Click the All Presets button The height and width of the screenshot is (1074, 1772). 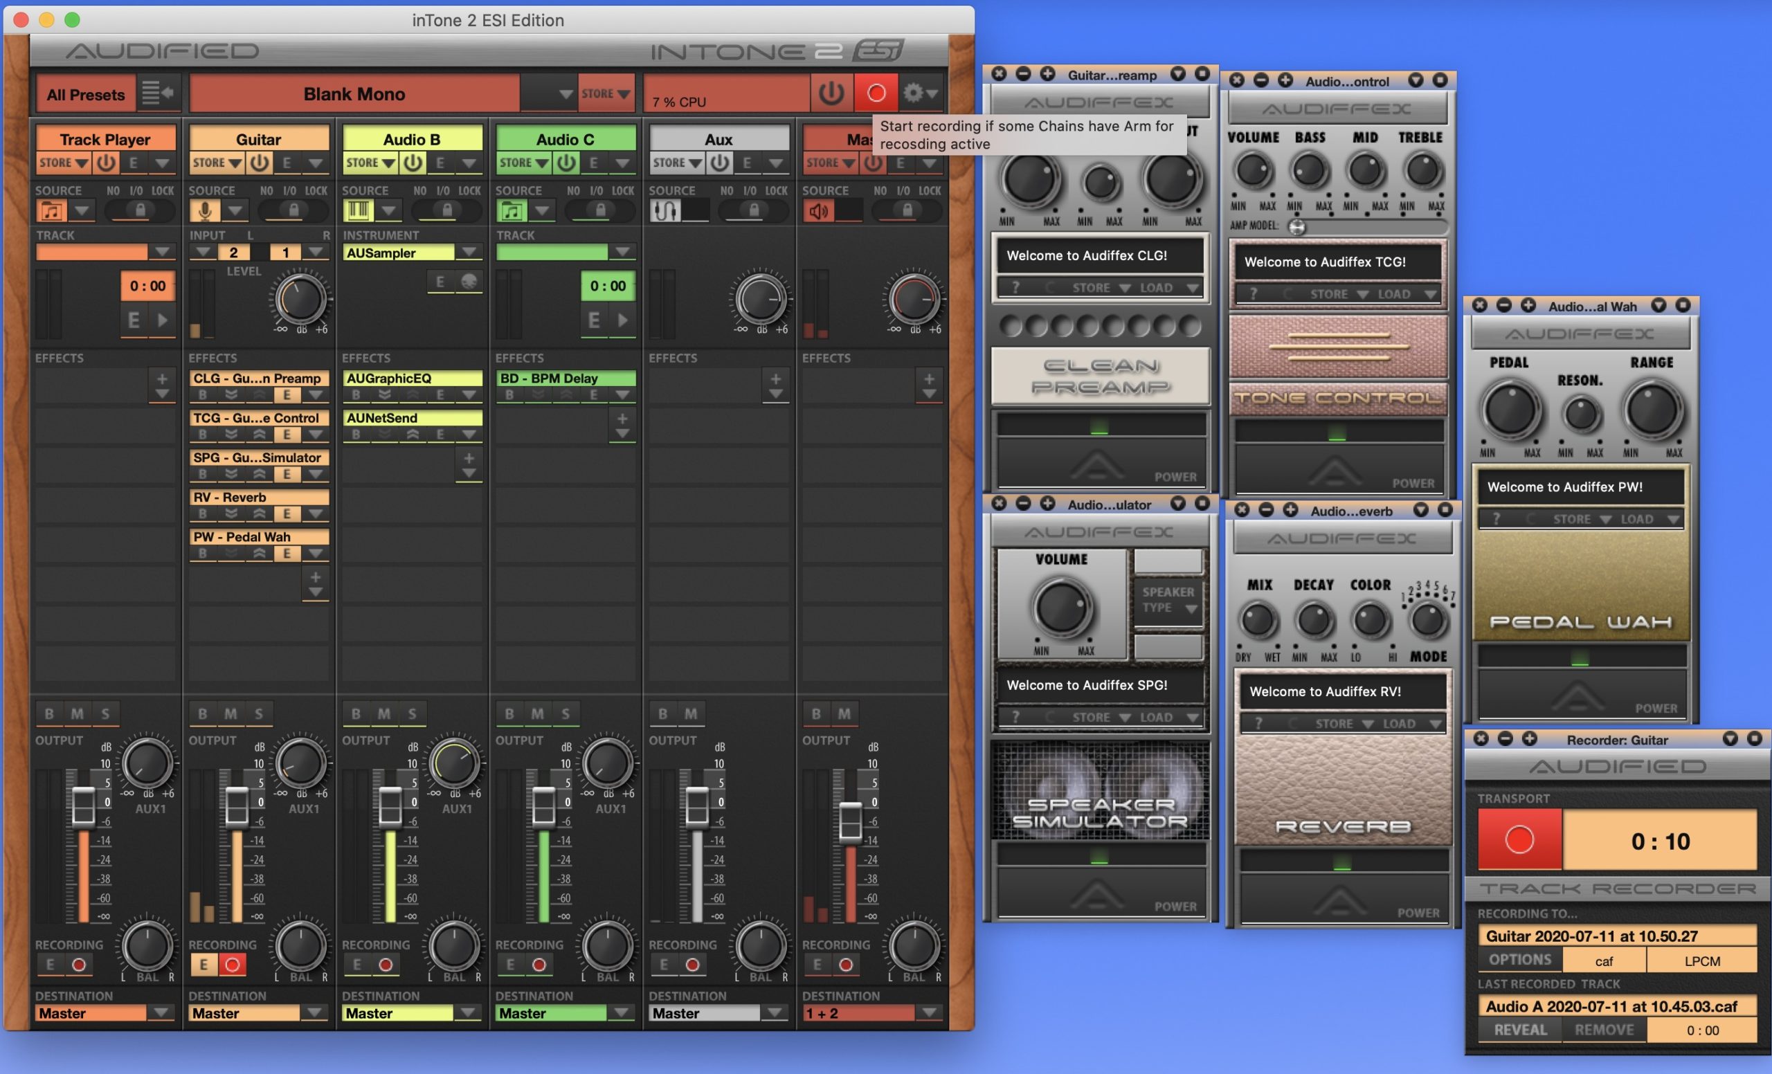coord(86,94)
